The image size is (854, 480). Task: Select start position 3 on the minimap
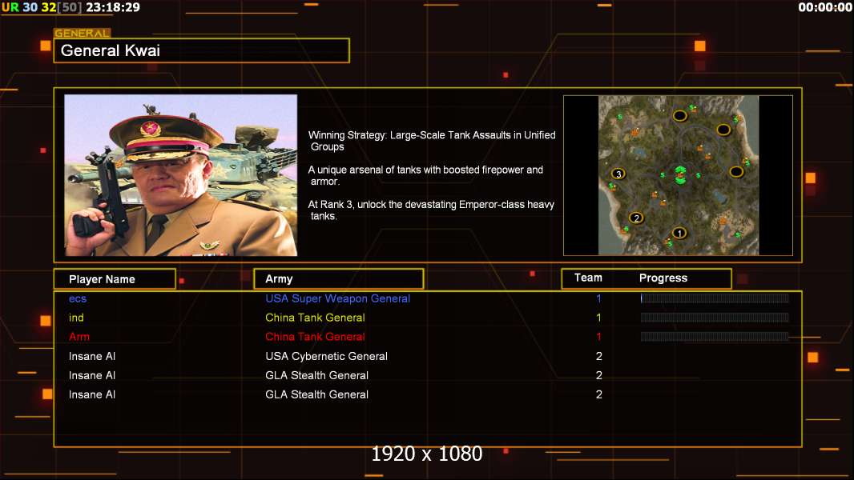[x=618, y=174]
